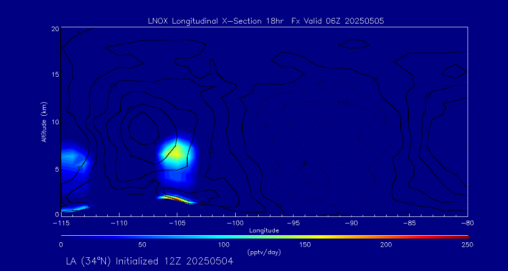Click colorbar tick label "100"
The height and width of the screenshot is (271, 508).
pos(224,245)
